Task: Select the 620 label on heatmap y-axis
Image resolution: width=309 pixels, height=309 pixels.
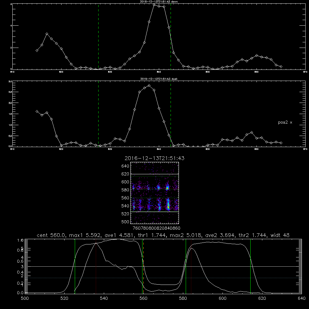Action: point(125,174)
